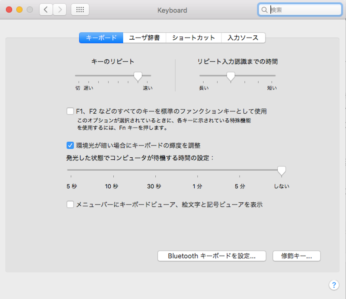Focus the 検索 search field
Viewport: 346px width, 299px height.
300,10
